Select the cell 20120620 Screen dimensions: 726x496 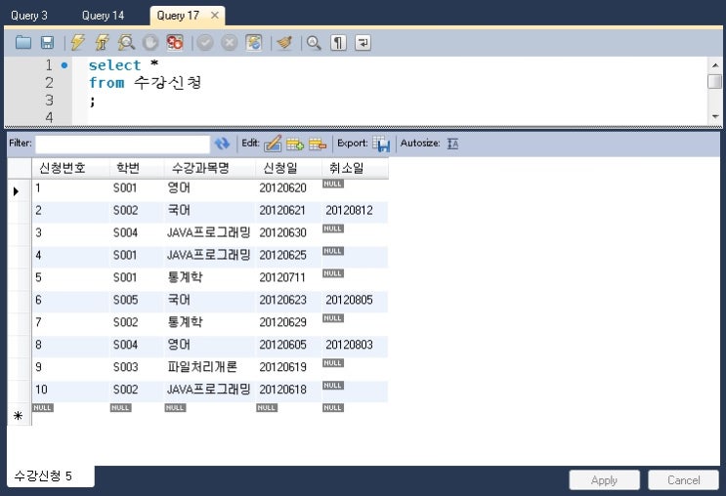(x=288, y=188)
